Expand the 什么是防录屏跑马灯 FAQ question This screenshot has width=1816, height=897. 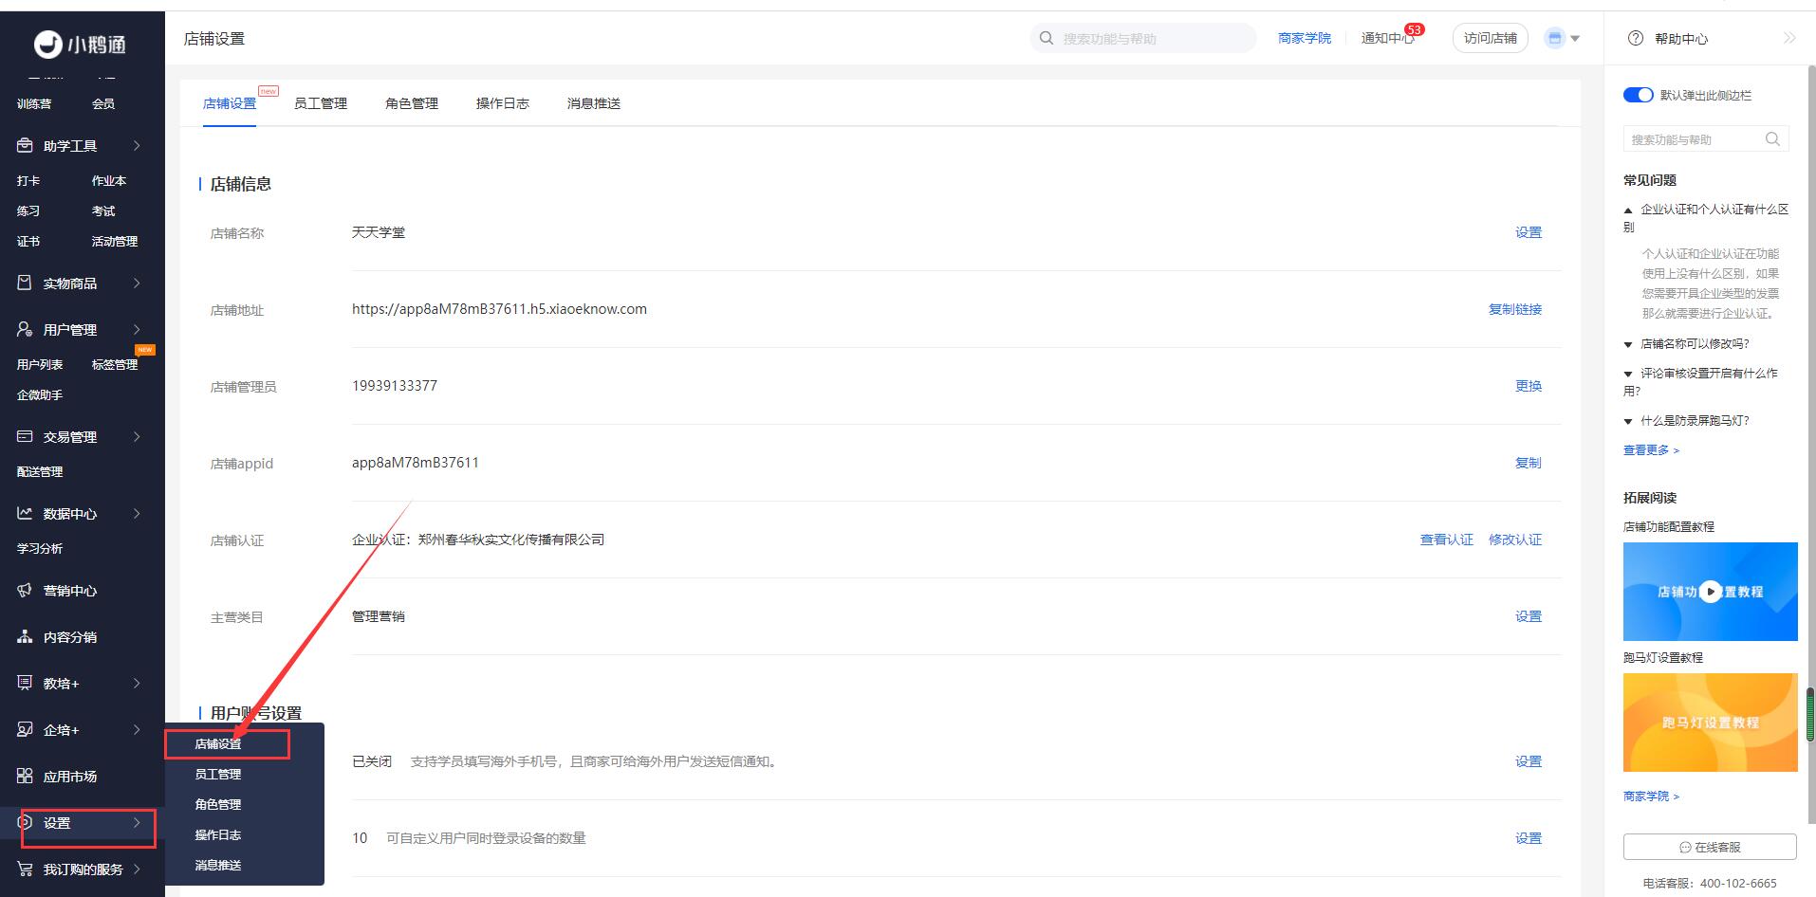tap(1694, 421)
